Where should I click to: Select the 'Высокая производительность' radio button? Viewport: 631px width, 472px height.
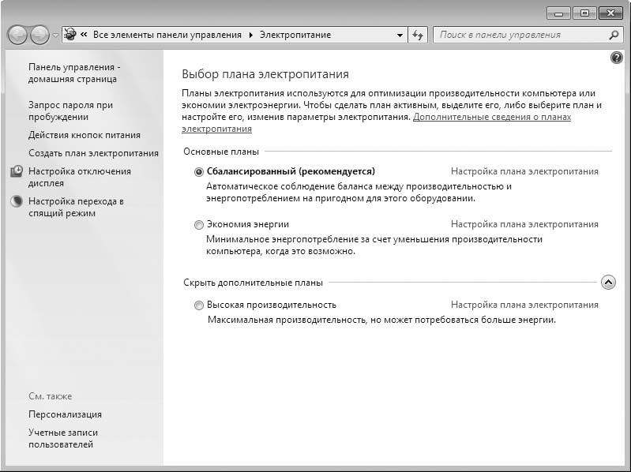pos(199,305)
